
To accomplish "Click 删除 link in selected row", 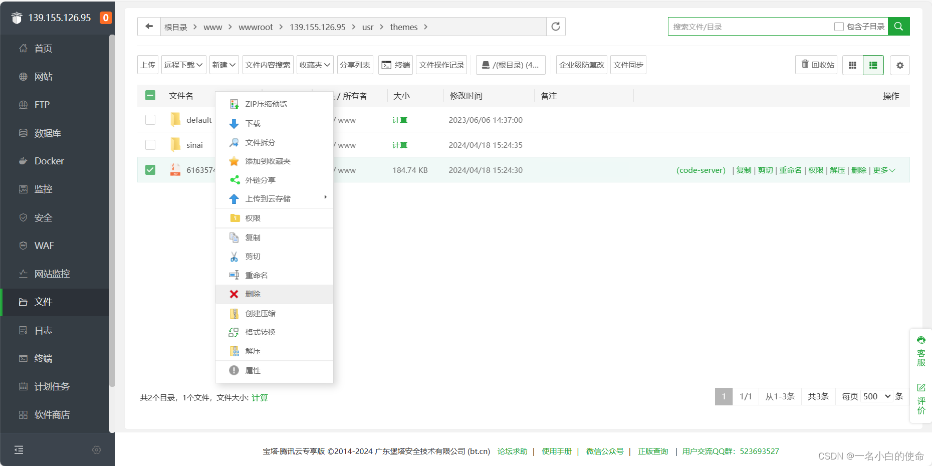I will pos(859,170).
